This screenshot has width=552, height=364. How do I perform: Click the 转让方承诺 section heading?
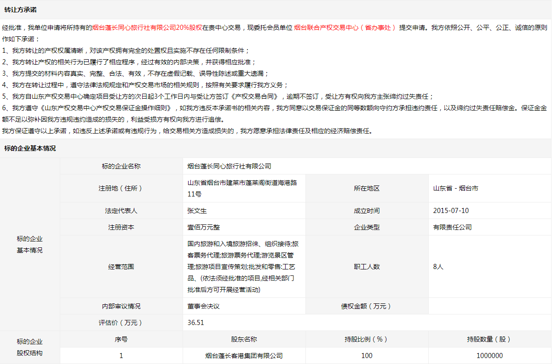pyautogui.click(x=20, y=10)
